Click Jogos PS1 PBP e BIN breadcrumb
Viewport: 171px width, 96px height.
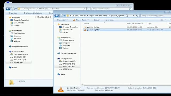(98, 16)
